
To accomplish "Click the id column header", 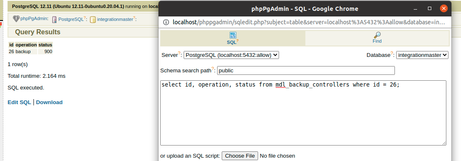I will 11,45.
